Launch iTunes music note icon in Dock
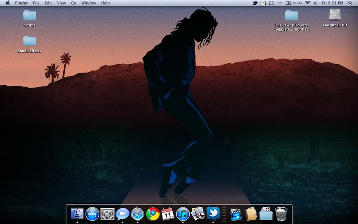The image size is (358, 224). coord(183,214)
